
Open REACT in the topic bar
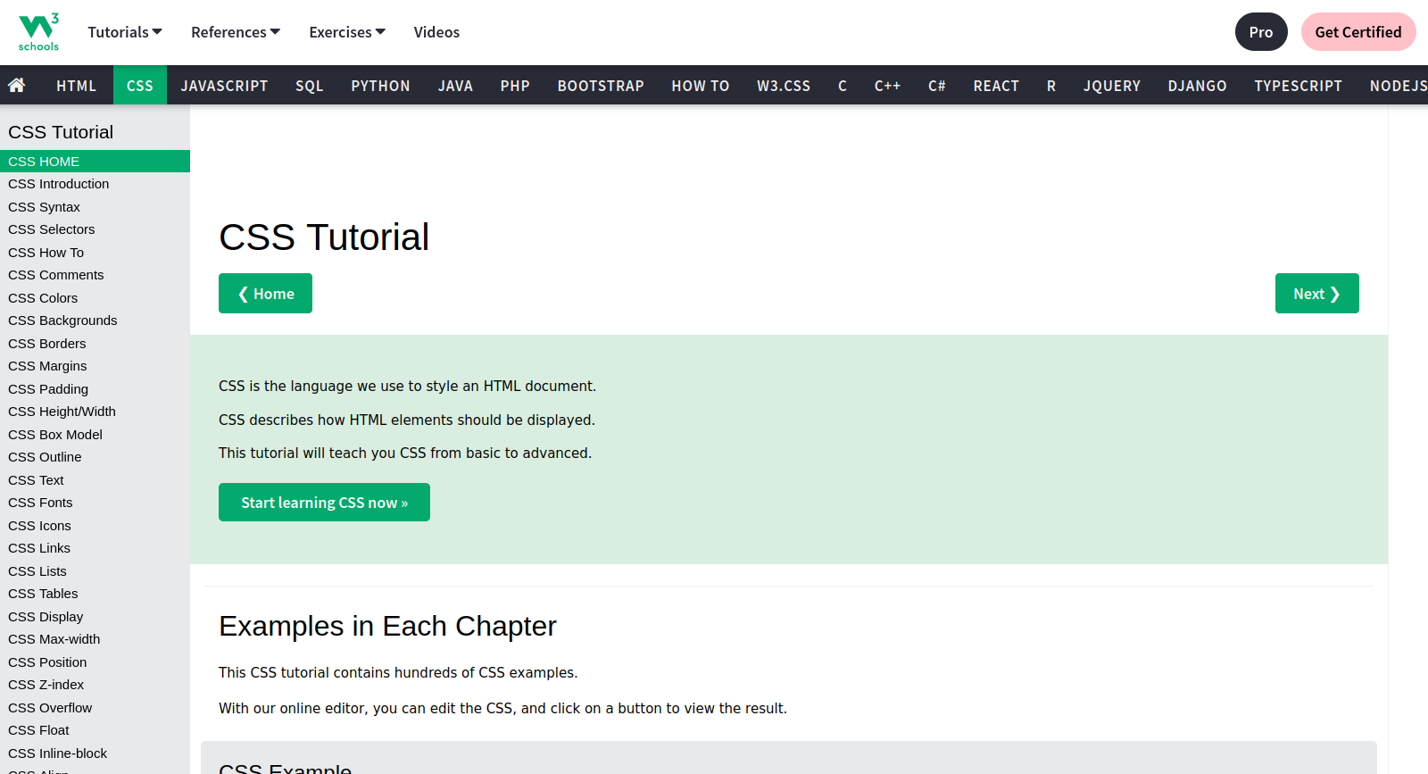point(996,86)
